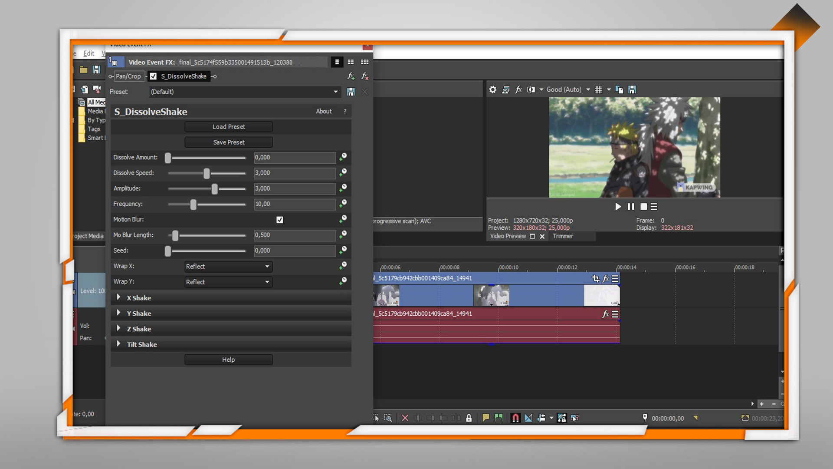The image size is (833, 469).
Task: Animate the Mo Blur Length parameter
Action: (x=343, y=234)
